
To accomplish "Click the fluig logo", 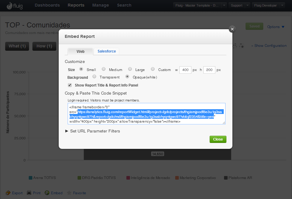I will pyautogui.click(x=15, y=6).
